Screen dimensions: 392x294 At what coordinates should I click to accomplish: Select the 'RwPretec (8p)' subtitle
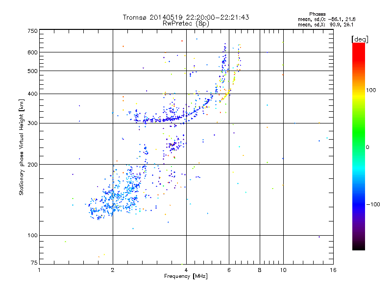(186, 24)
